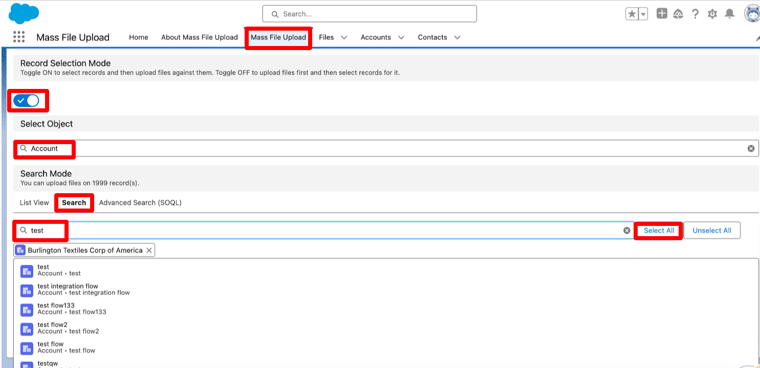This screenshot has width=760, height=368.
Task: Open the App Launcher grid icon
Action: coord(19,37)
